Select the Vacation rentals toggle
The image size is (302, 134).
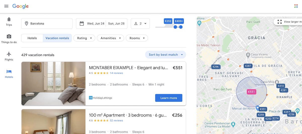tap(57, 38)
